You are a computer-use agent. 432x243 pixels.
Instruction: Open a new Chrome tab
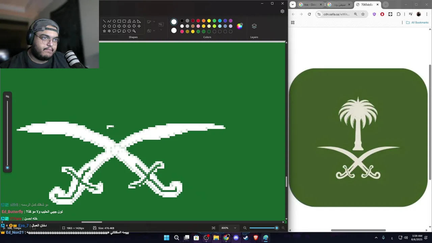(x=386, y=5)
